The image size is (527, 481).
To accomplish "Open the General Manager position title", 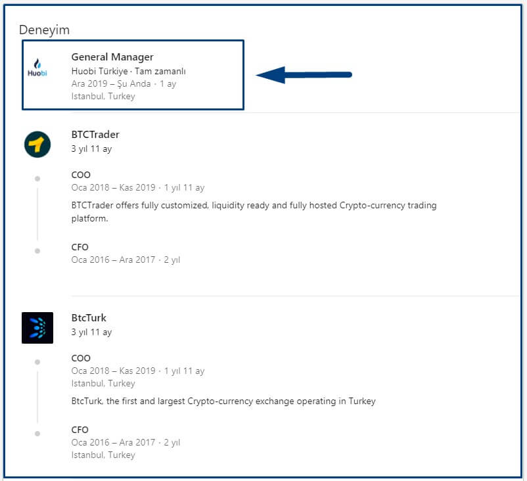I will point(112,57).
